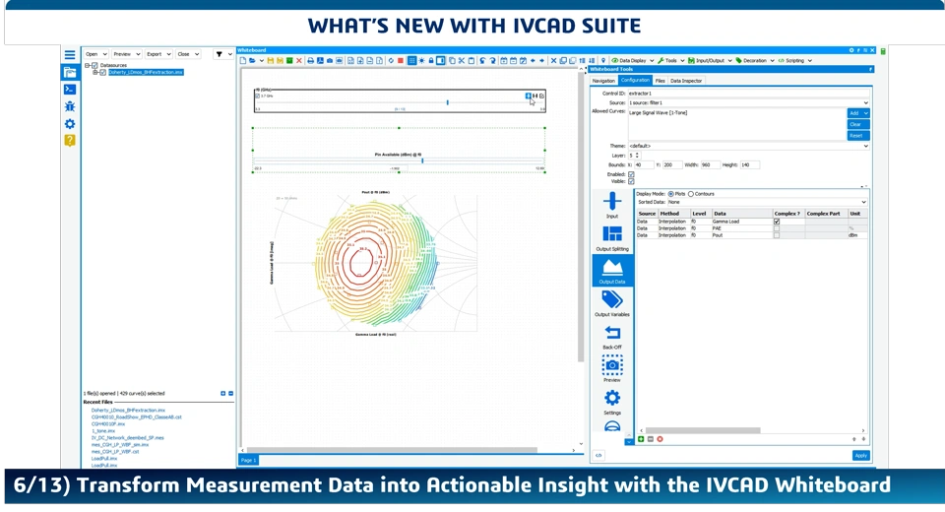The image size is (945, 512).
Task: Click the Reset button
Action: tap(857, 136)
